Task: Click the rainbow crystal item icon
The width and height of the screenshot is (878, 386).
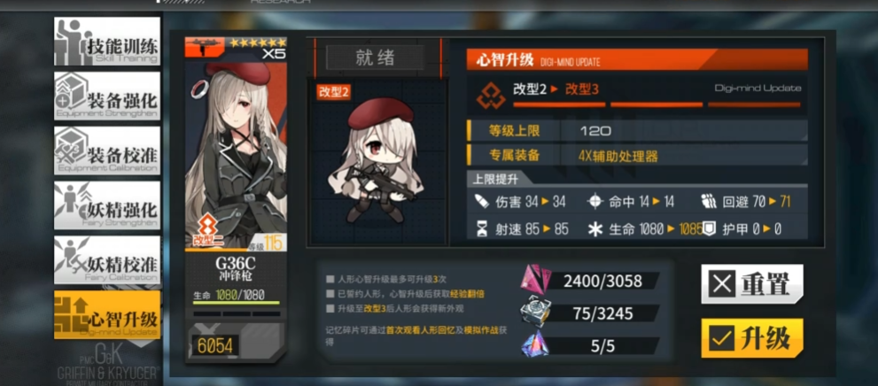Action: pos(536,344)
